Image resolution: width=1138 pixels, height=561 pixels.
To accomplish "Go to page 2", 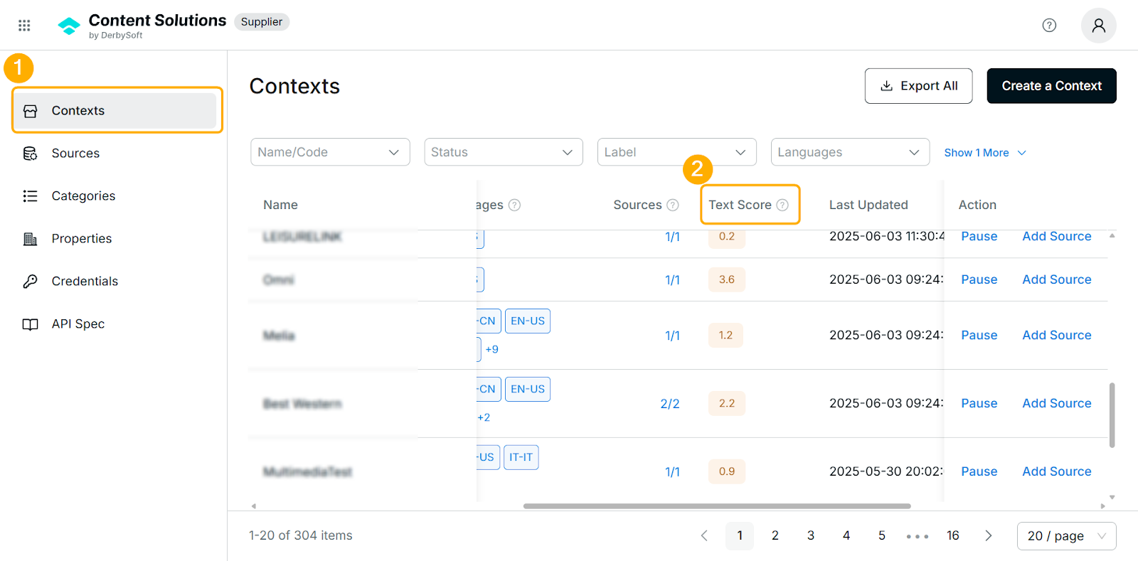I will (x=775, y=535).
